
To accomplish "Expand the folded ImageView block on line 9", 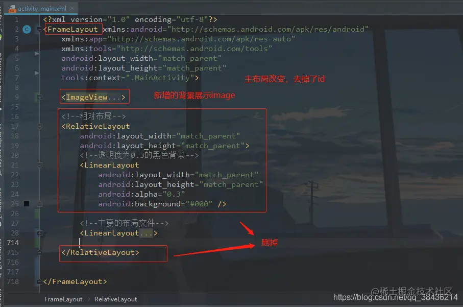I will 39,97.
